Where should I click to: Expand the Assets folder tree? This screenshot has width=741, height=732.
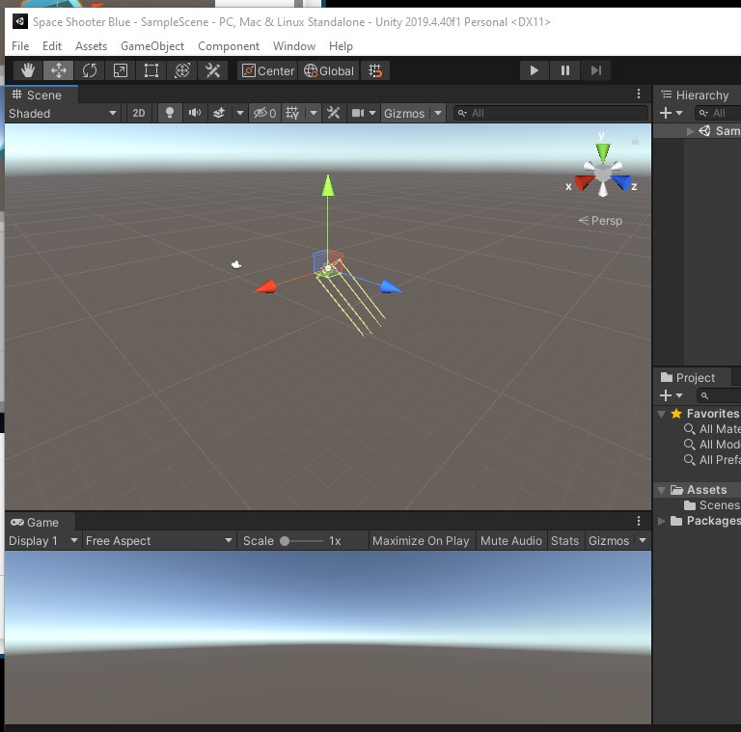[x=662, y=490]
